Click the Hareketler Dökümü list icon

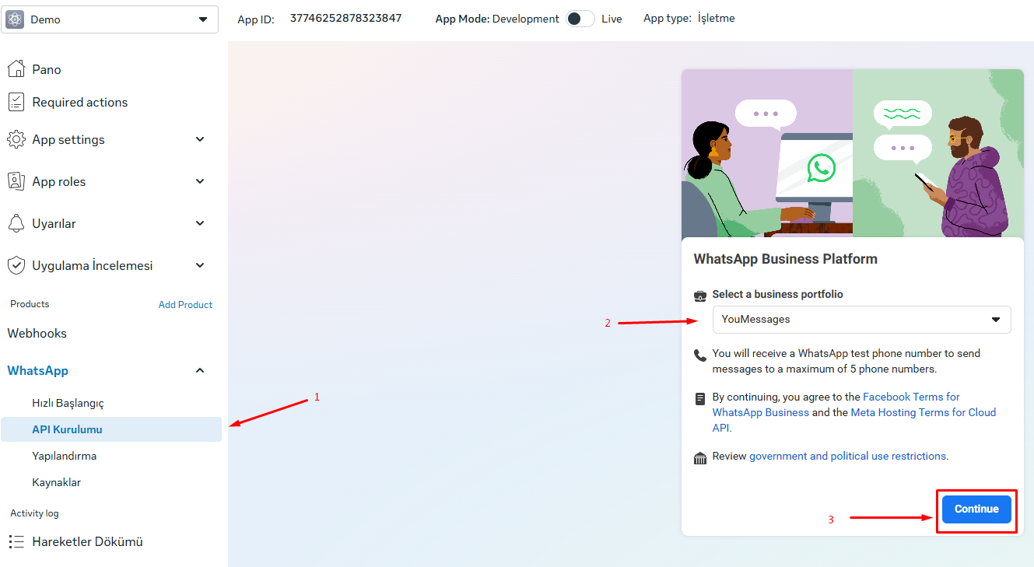point(16,541)
